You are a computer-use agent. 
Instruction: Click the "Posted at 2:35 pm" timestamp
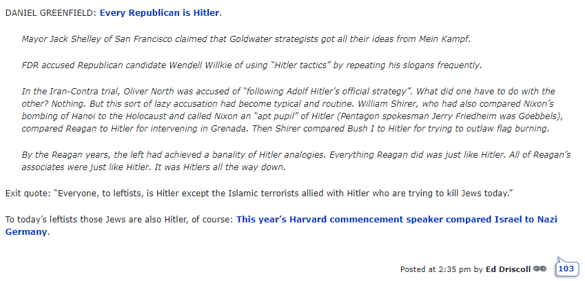[435, 269]
